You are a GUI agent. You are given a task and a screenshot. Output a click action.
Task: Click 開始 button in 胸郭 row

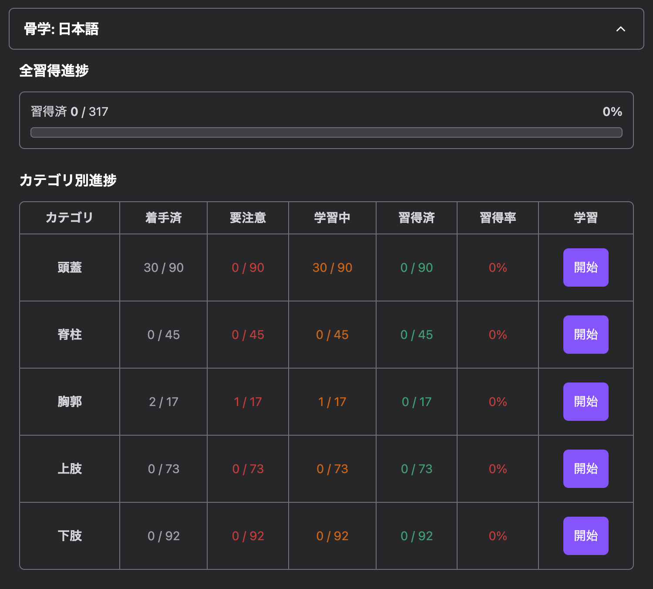586,402
